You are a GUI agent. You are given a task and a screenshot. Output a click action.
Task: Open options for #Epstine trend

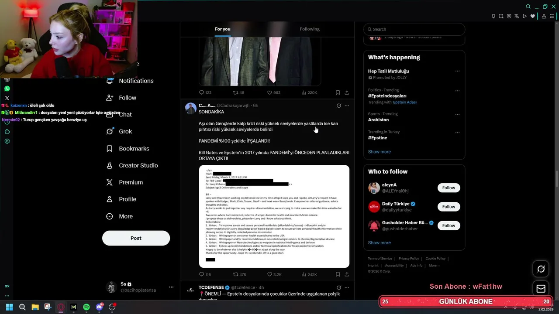457,132
